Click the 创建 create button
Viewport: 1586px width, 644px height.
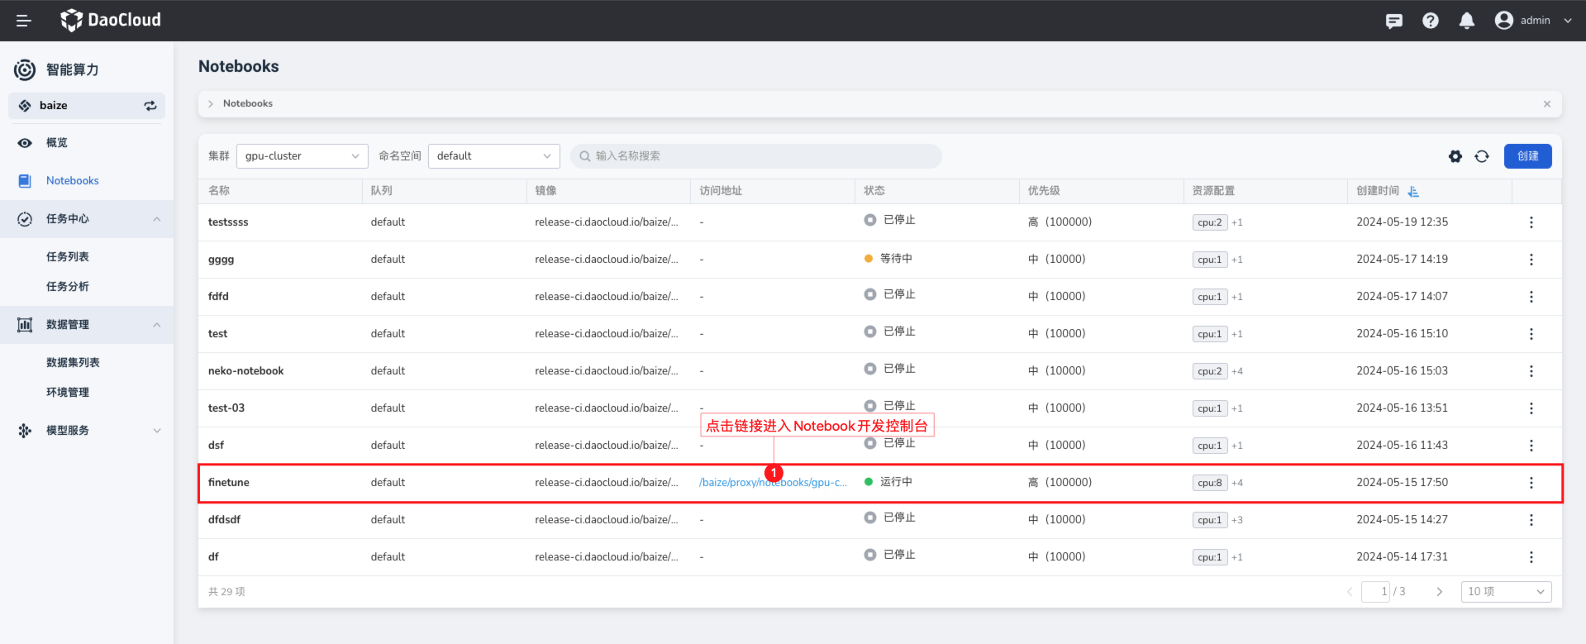1527,156
